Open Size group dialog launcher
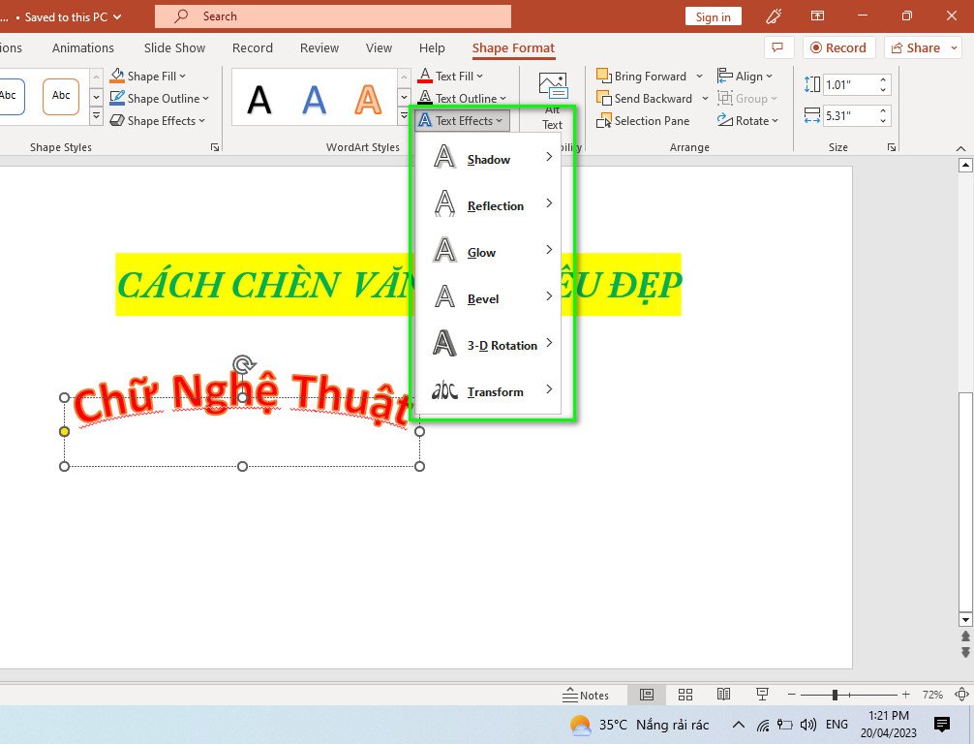 tap(892, 147)
